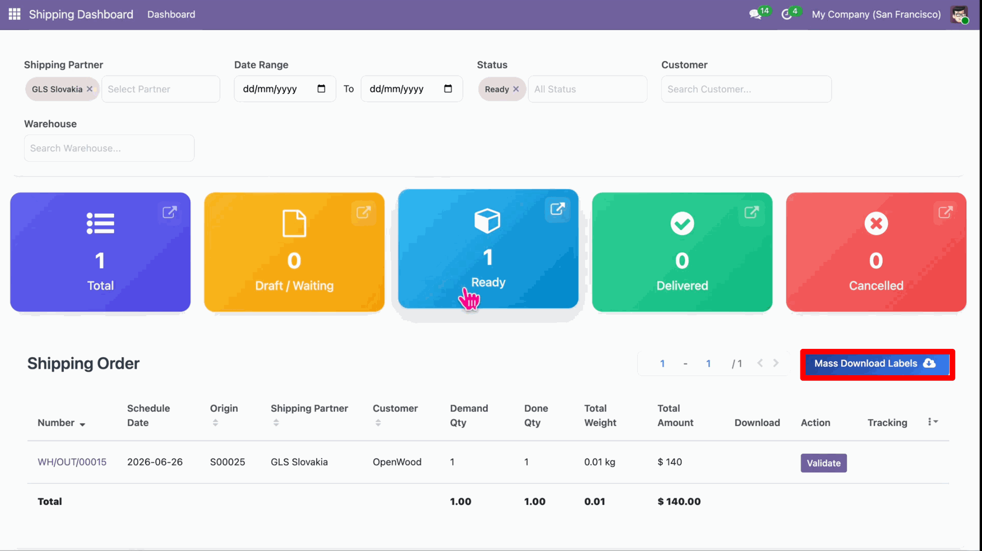Viewport: 982px width, 551px height.
Task: Remove the Ready status filter tag
Action: 516,89
